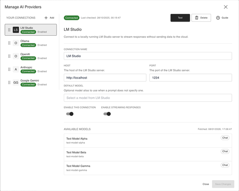Click the drag handle for Google Gemini connection
239x191 pixels.
[9, 82]
